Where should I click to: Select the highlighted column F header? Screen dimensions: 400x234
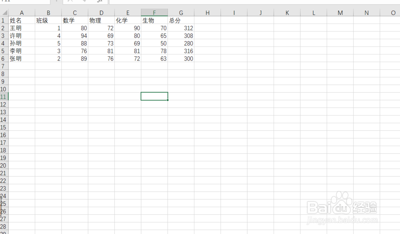tap(154, 12)
